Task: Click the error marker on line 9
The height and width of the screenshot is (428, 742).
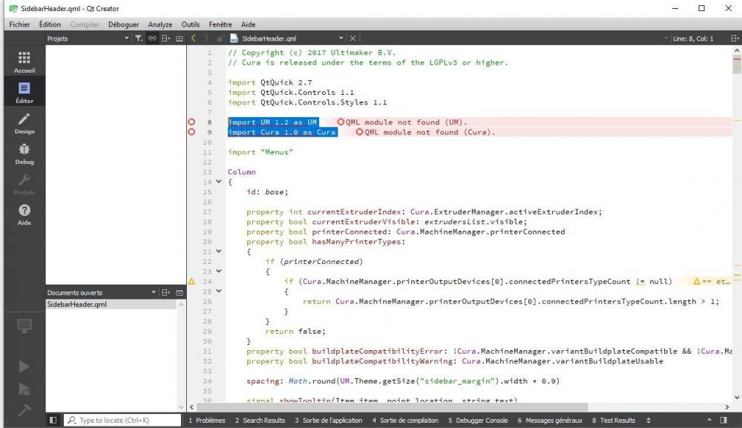Action: coord(191,132)
